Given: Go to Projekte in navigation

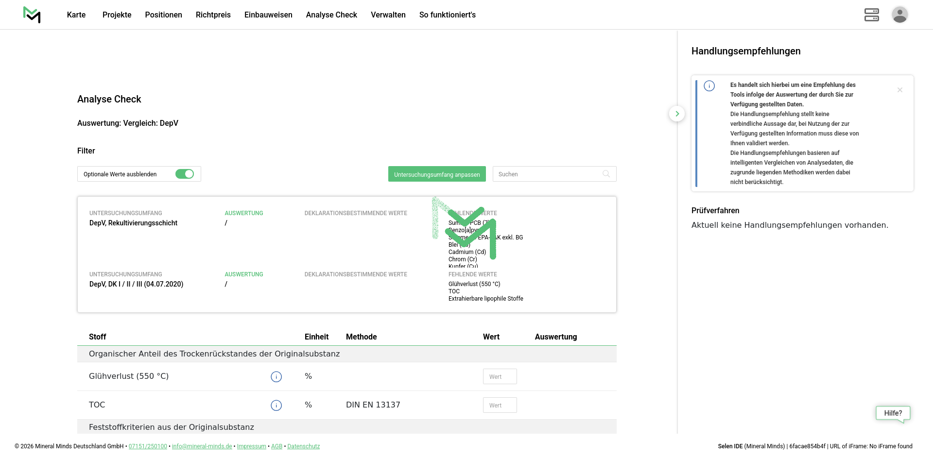Looking at the screenshot, I should tap(117, 15).
